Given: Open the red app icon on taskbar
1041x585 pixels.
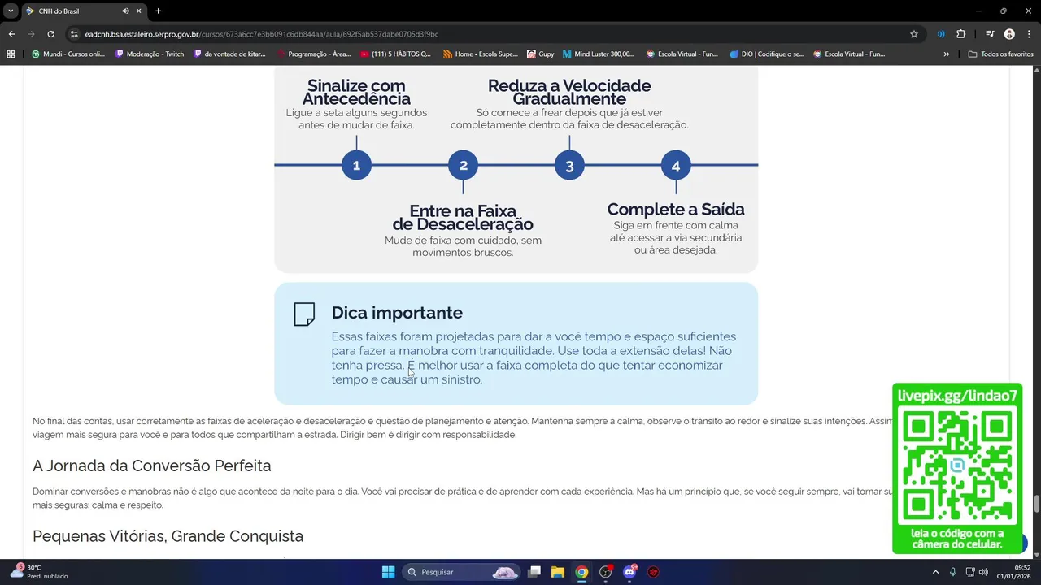Looking at the screenshot, I should pos(653,572).
